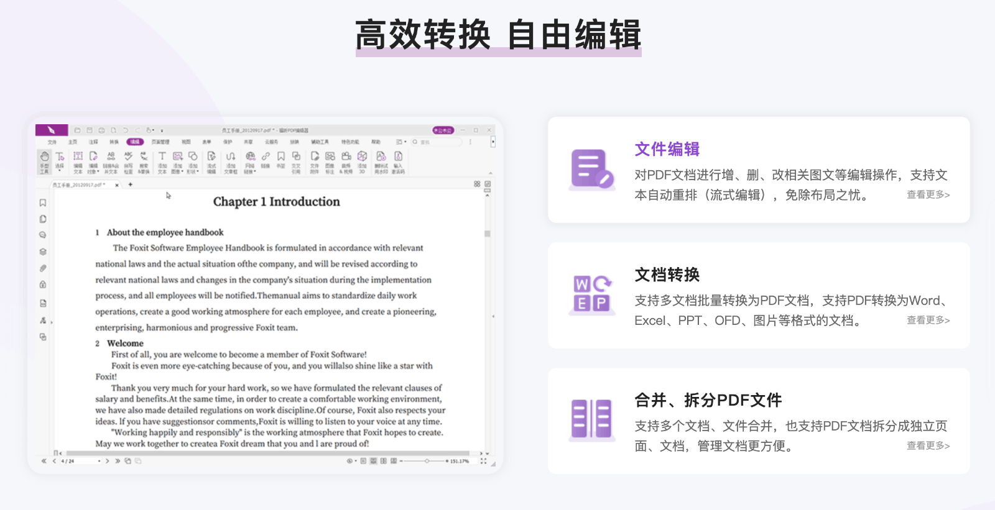Open the Comment (注释) ribbon tab
This screenshot has width=995, height=510.
93,142
